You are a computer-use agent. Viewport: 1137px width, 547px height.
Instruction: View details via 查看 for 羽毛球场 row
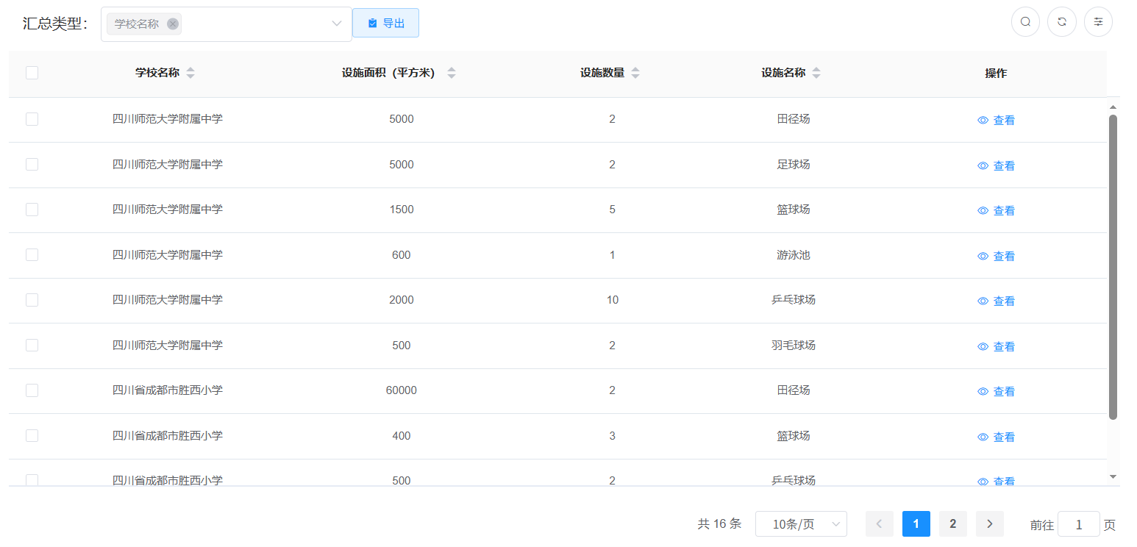pos(996,346)
